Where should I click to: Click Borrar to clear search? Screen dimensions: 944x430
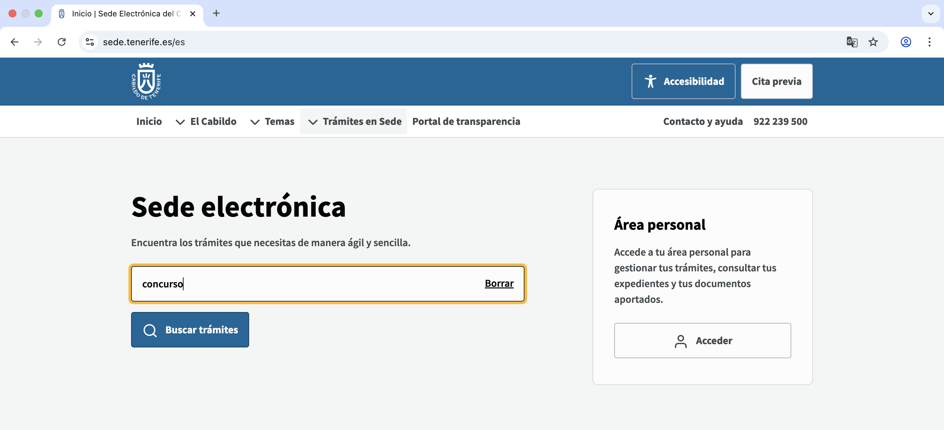(499, 283)
